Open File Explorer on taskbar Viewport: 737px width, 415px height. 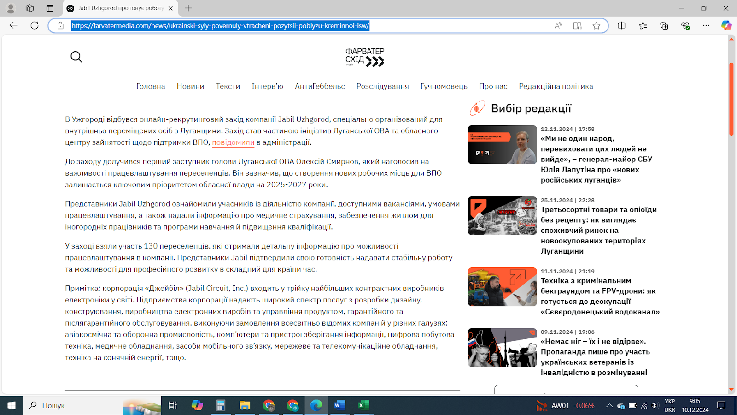[x=245, y=405]
